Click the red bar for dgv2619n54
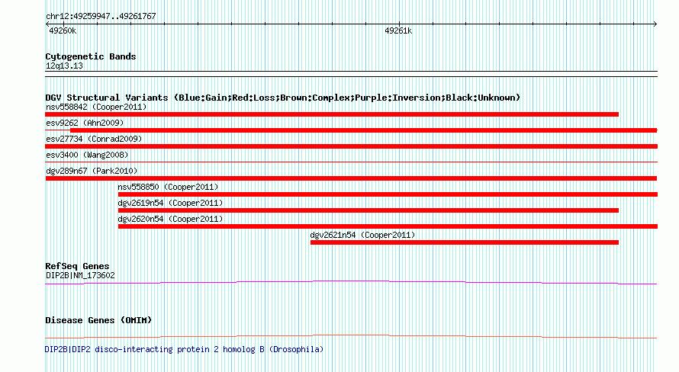Viewport: 679px width, 372px height. pos(368,210)
